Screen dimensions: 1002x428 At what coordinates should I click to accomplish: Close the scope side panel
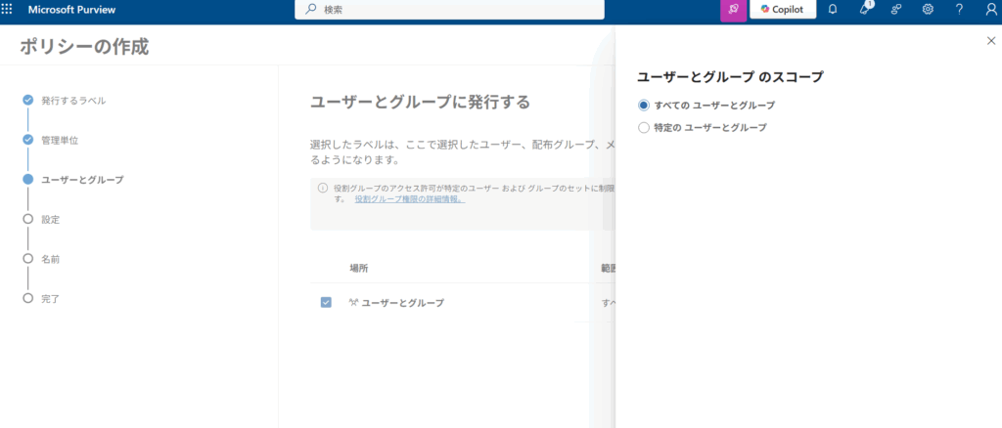990,40
